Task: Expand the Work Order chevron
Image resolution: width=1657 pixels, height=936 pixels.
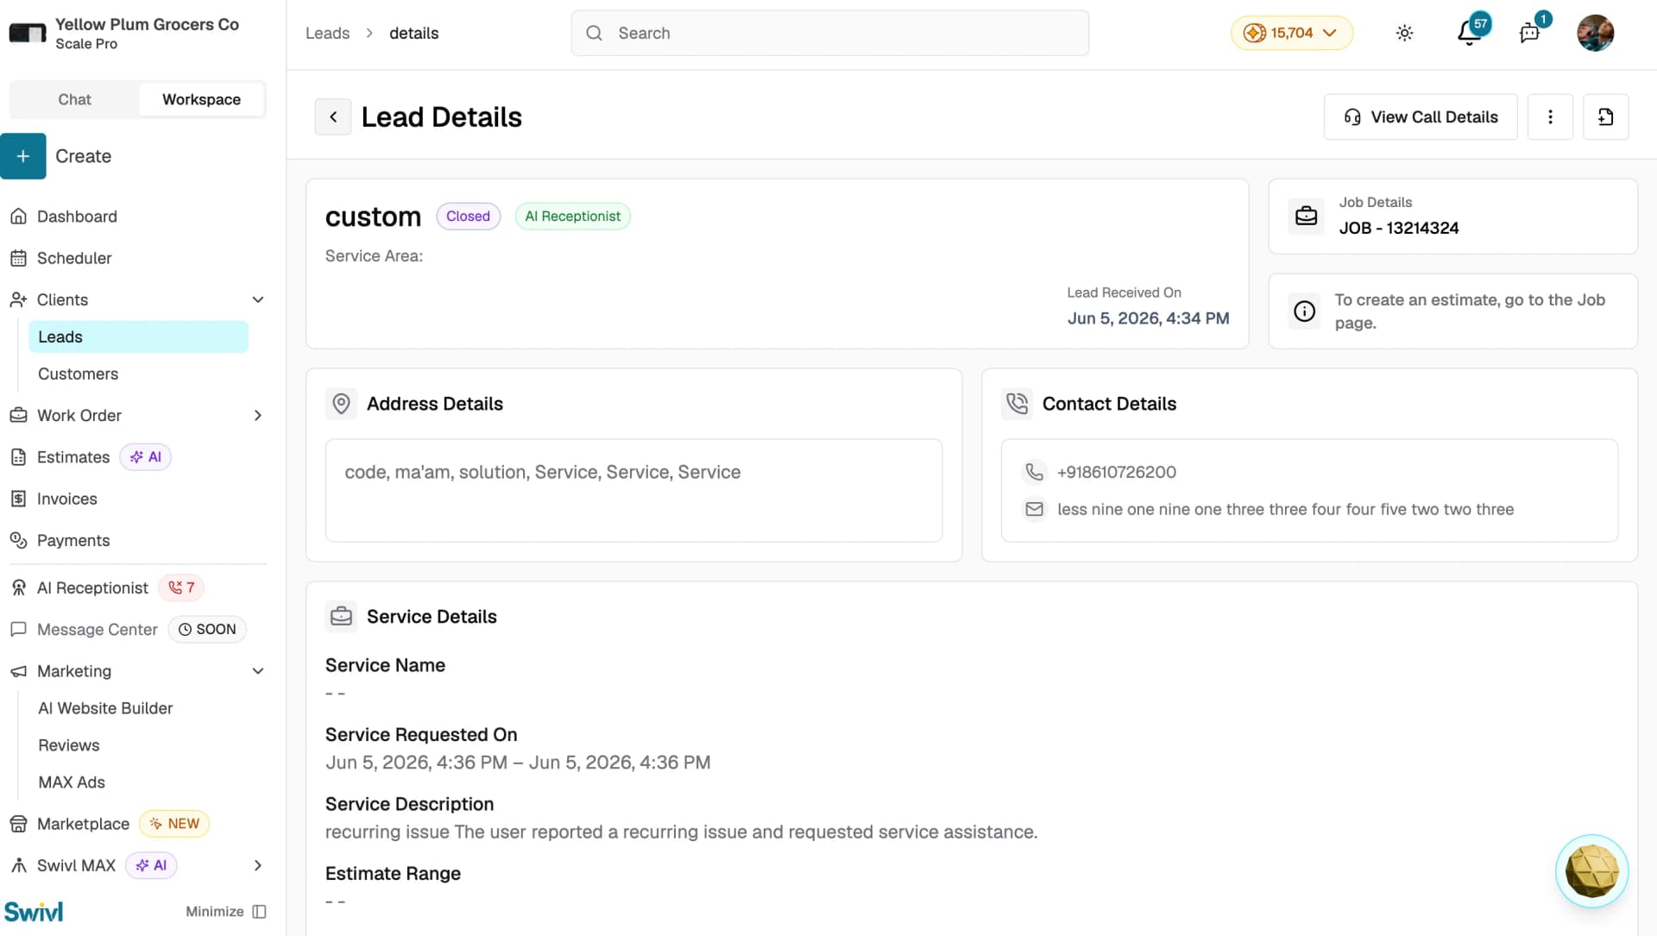Action: pyautogui.click(x=257, y=415)
